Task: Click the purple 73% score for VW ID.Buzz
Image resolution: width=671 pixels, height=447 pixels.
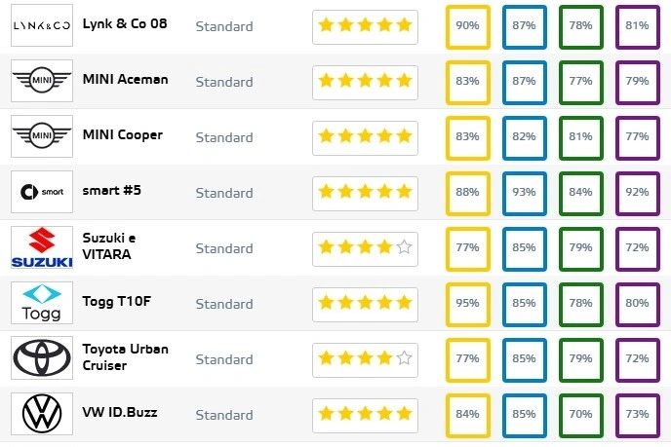Action: click(638, 416)
